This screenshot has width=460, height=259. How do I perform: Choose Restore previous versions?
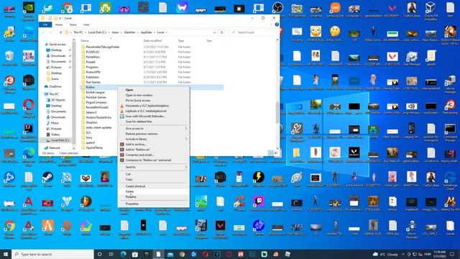click(x=142, y=134)
